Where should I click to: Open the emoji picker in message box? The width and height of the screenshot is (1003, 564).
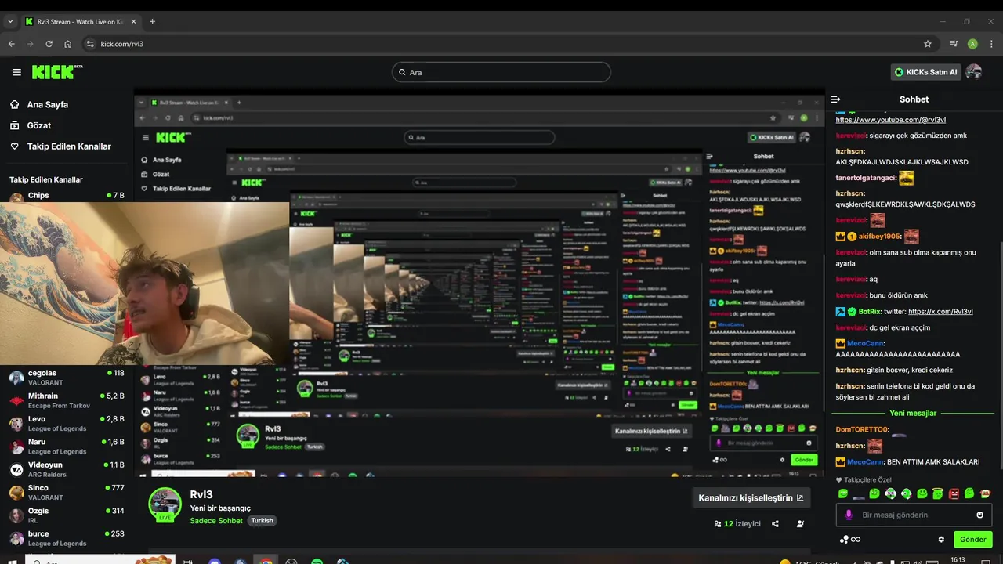point(979,515)
